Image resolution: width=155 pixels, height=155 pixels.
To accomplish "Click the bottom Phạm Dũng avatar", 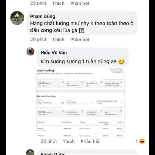I will (30, 152).
